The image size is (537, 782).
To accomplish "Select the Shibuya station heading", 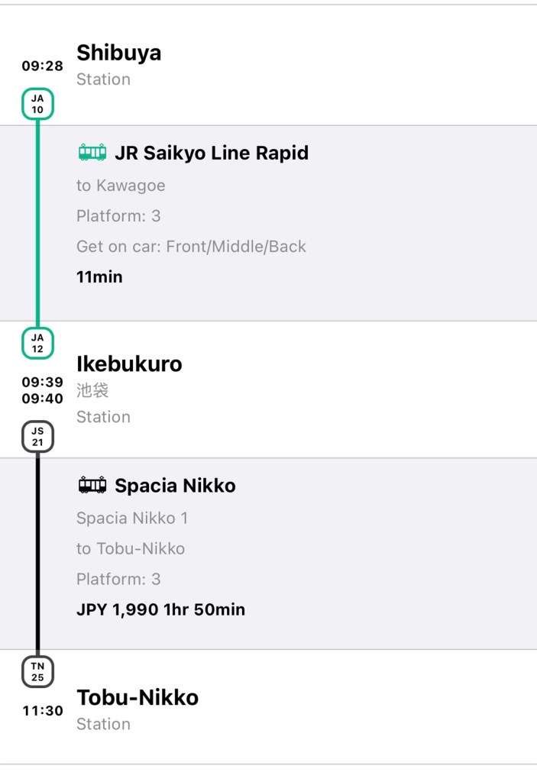I will point(118,53).
